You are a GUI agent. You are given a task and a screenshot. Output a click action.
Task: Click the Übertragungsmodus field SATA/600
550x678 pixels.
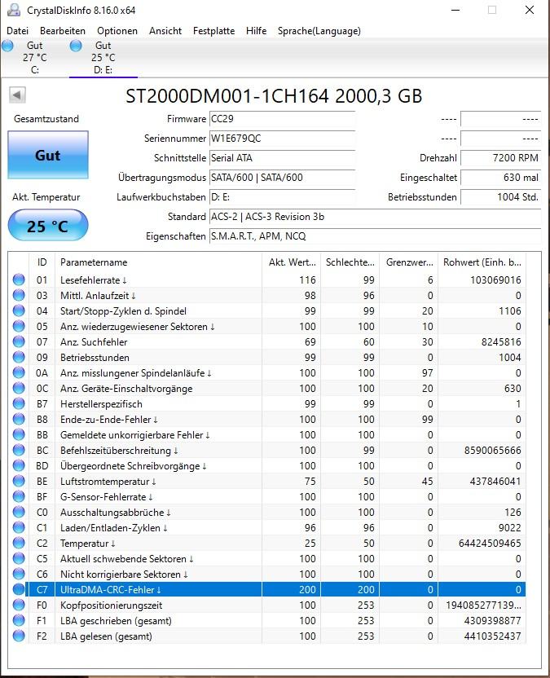coord(282,178)
